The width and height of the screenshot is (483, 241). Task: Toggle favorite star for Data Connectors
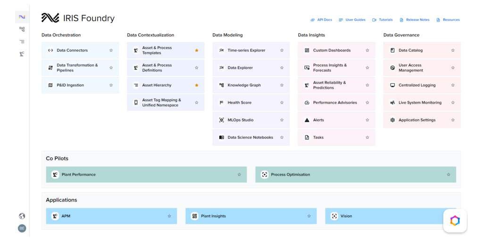(x=111, y=50)
